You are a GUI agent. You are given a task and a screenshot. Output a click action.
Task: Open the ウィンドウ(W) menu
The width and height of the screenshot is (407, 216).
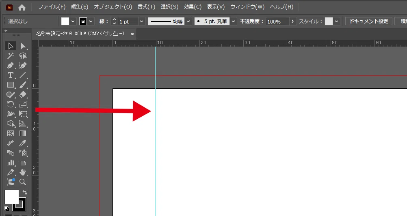tap(247, 7)
